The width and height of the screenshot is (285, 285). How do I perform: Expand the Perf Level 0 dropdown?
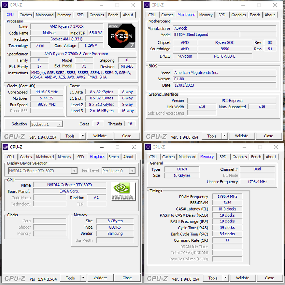point(132,171)
